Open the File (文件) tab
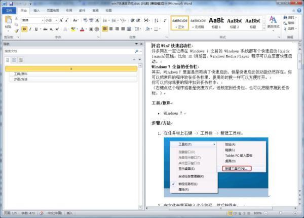Viewport: 304px width, 218px height. [9, 11]
